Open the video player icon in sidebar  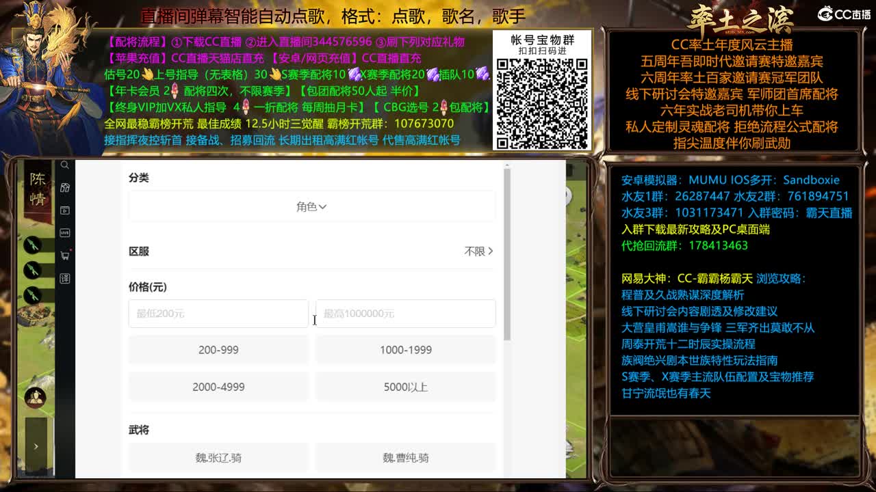[65, 210]
